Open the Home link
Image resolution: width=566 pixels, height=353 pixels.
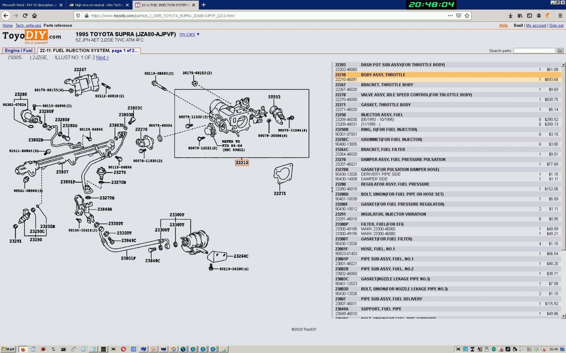click(7, 25)
